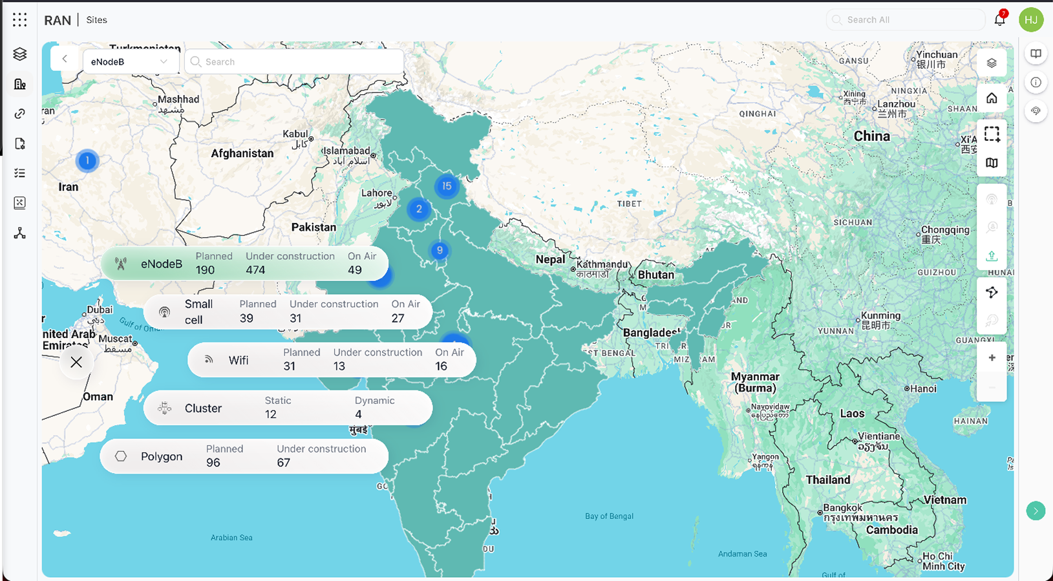This screenshot has height=581, width=1053.
Task: Select the Cluster summary card
Action: tap(288, 408)
